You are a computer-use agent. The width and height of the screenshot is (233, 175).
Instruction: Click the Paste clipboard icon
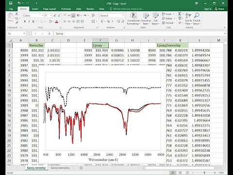(11, 16)
